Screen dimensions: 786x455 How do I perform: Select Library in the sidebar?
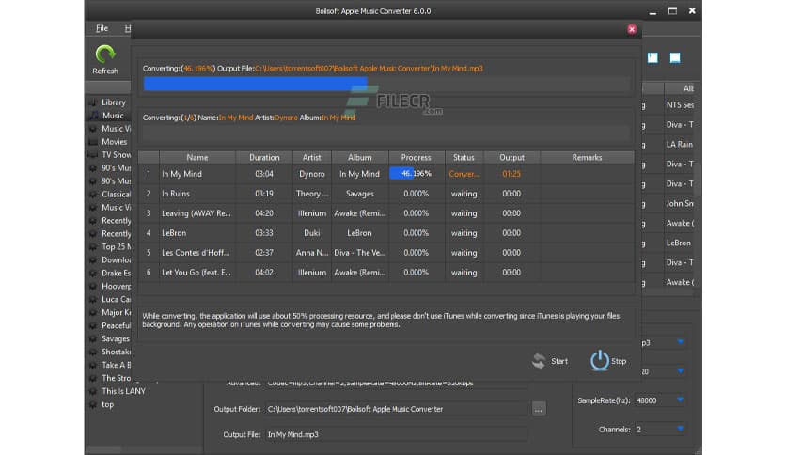[x=113, y=102]
